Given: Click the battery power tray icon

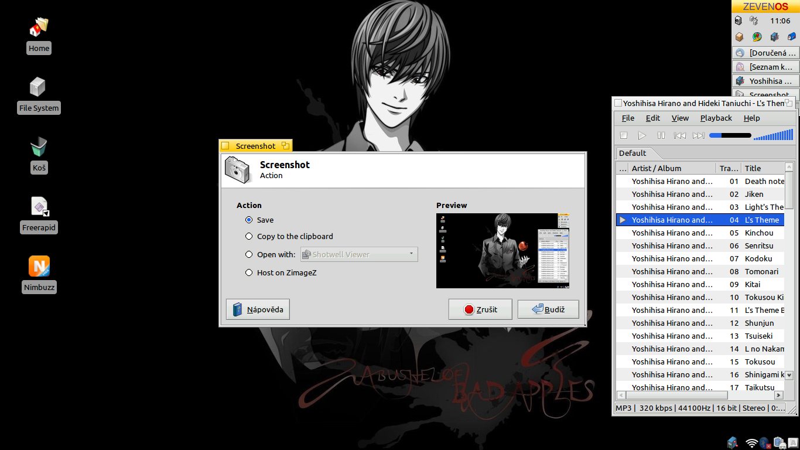Looking at the screenshot, I should point(779,442).
